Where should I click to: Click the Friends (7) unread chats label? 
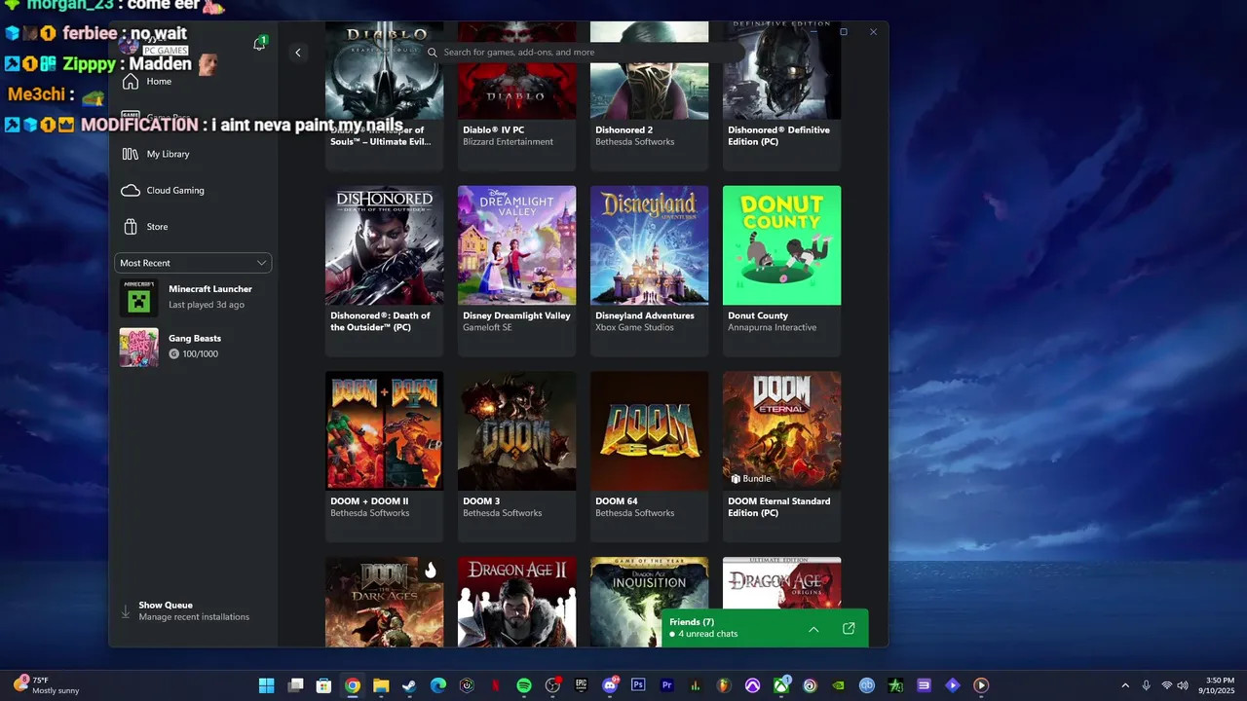tap(703, 628)
